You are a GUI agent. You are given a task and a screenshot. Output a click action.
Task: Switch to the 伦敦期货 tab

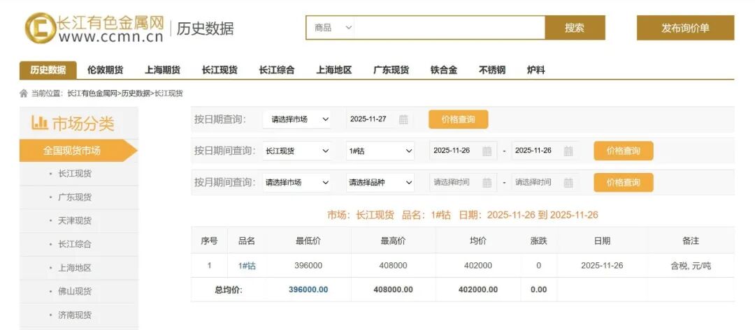click(105, 70)
